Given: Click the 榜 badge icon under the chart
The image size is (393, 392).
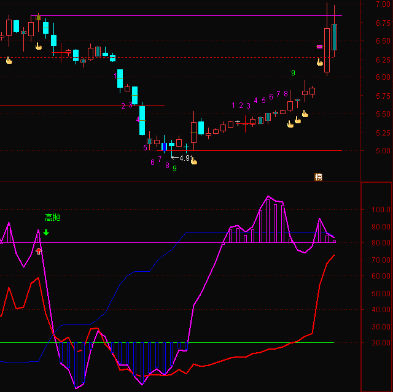Looking at the screenshot, I should click(318, 177).
